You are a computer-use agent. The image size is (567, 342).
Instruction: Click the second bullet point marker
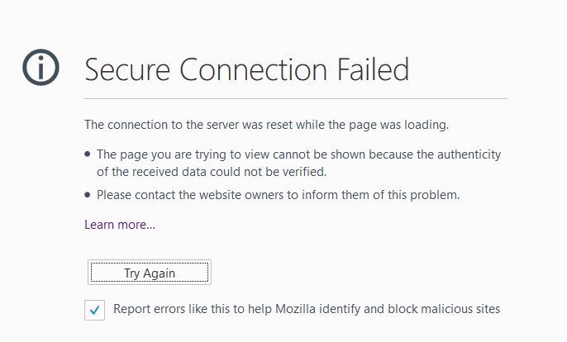click(88, 196)
